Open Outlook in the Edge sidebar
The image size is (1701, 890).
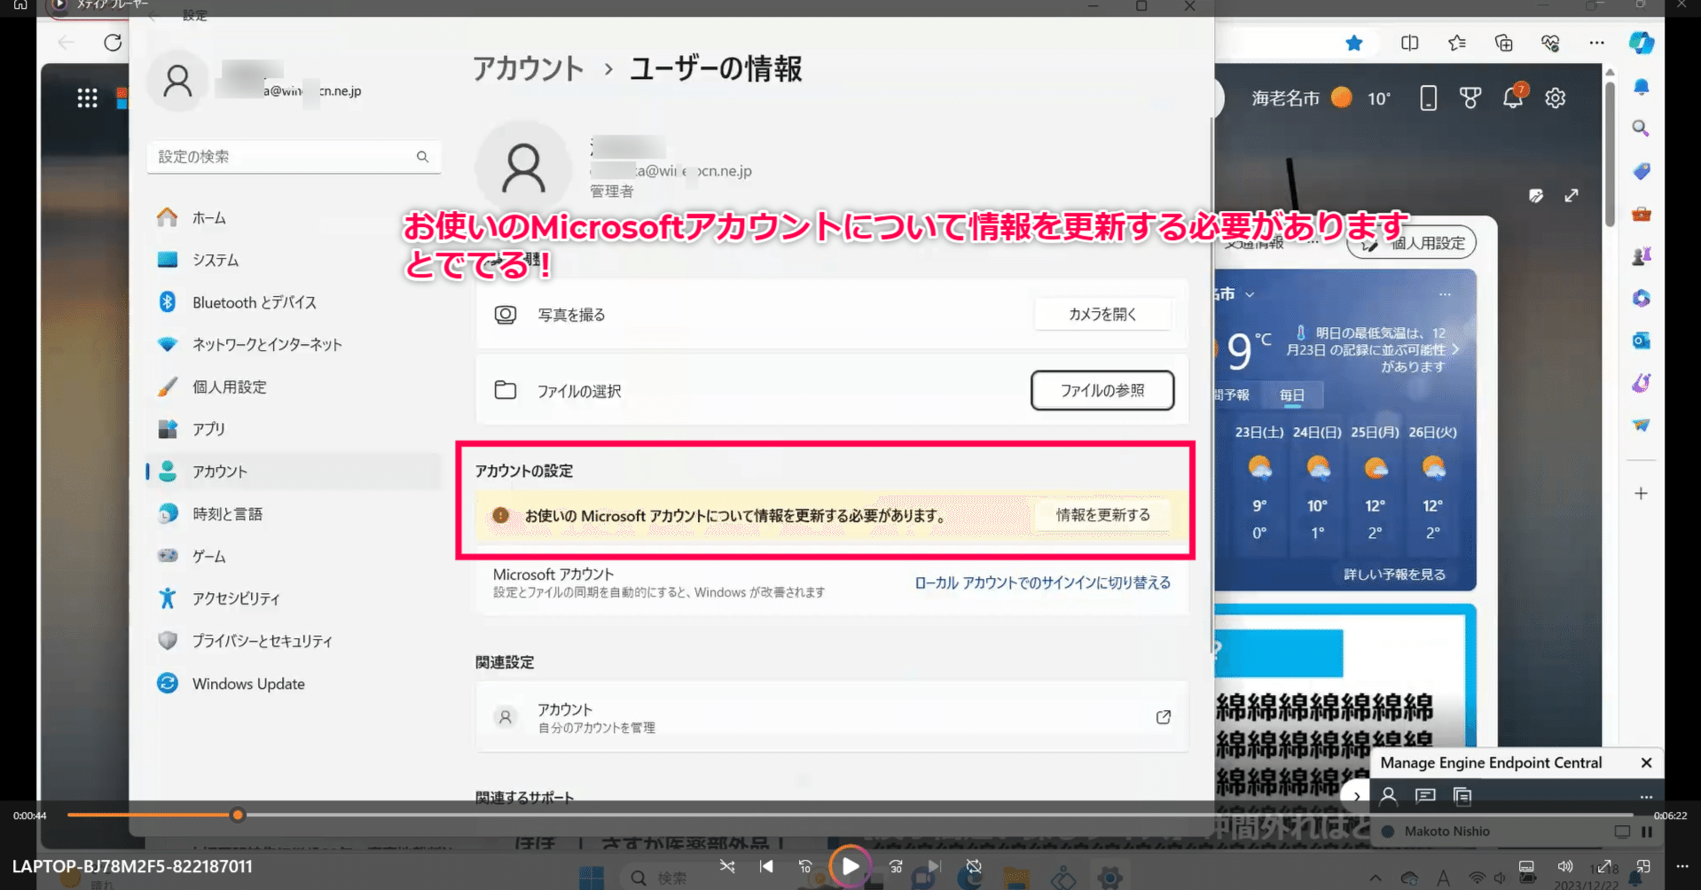(x=1641, y=340)
